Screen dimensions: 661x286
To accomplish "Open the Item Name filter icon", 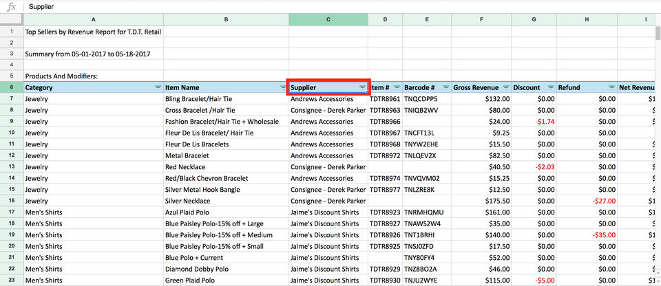I will click(x=282, y=88).
